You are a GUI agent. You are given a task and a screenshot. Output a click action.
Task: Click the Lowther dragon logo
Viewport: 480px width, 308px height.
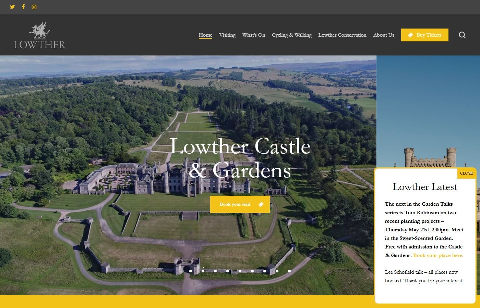(39, 35)
